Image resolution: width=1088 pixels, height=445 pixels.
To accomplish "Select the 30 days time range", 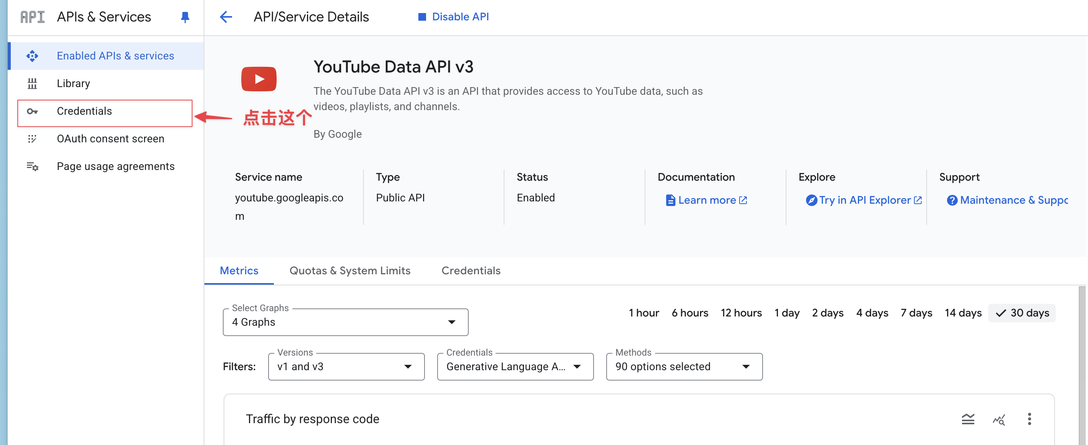I will pos(1022,313).
